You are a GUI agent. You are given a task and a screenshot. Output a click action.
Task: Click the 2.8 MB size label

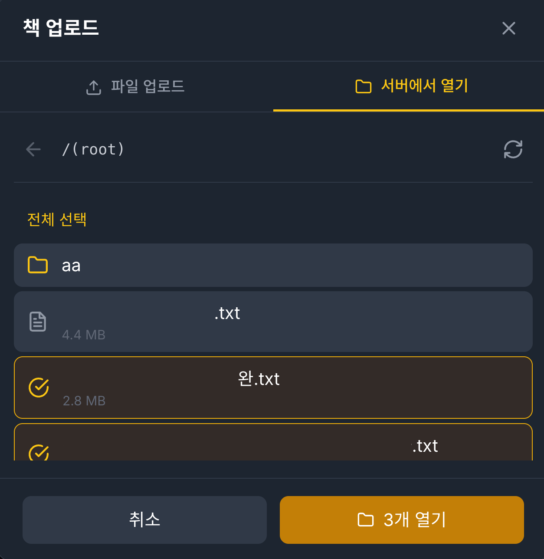pos(84,401)
